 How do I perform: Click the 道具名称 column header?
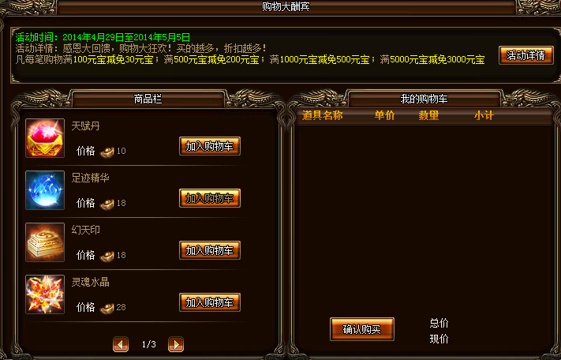point(323,115)
